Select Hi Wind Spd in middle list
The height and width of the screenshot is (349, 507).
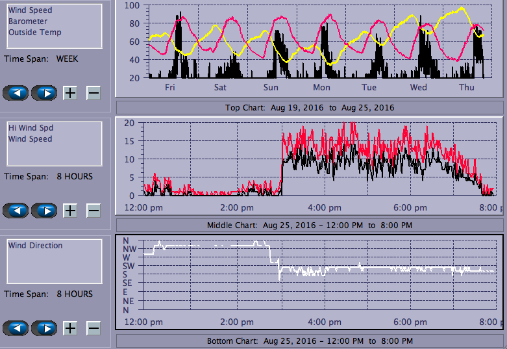[30, 128]
